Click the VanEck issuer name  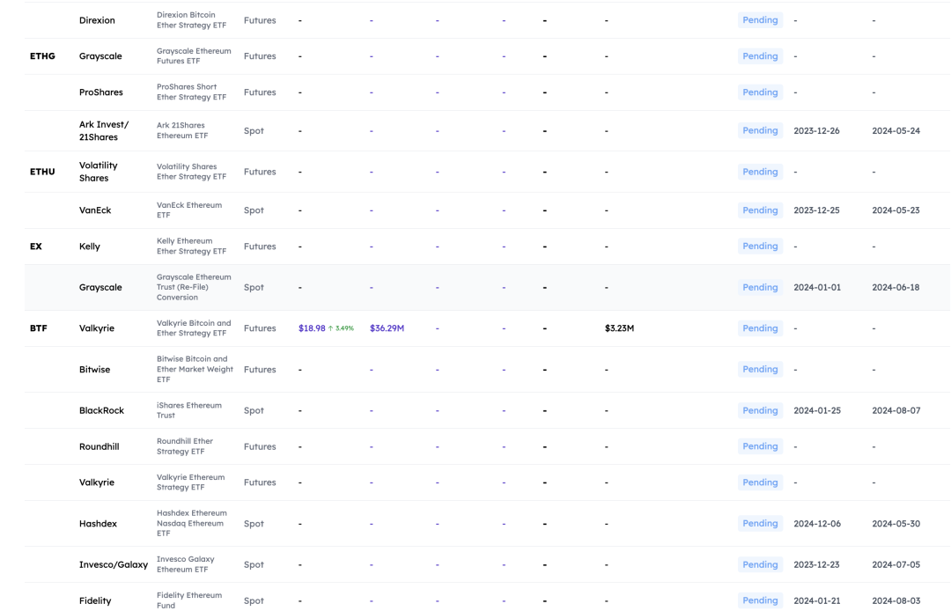95,210
